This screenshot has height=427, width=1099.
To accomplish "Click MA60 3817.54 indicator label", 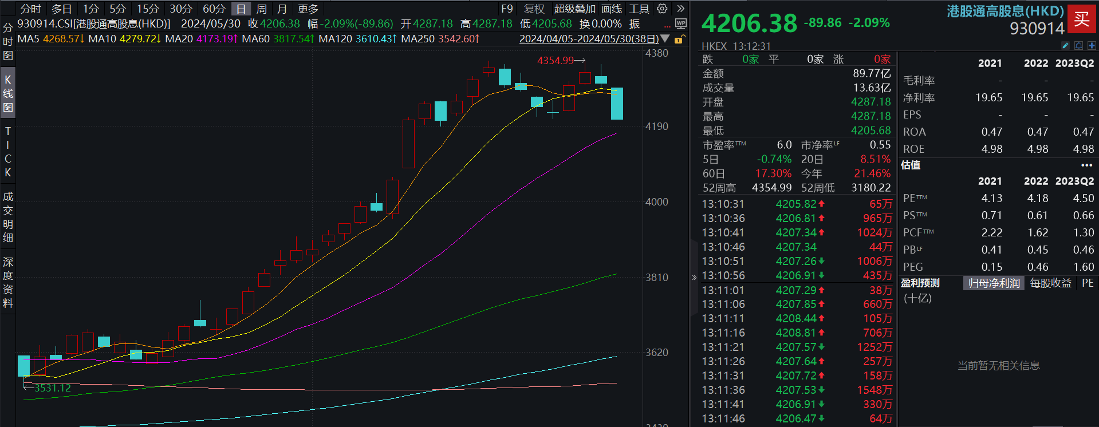I will pos(278,39).
